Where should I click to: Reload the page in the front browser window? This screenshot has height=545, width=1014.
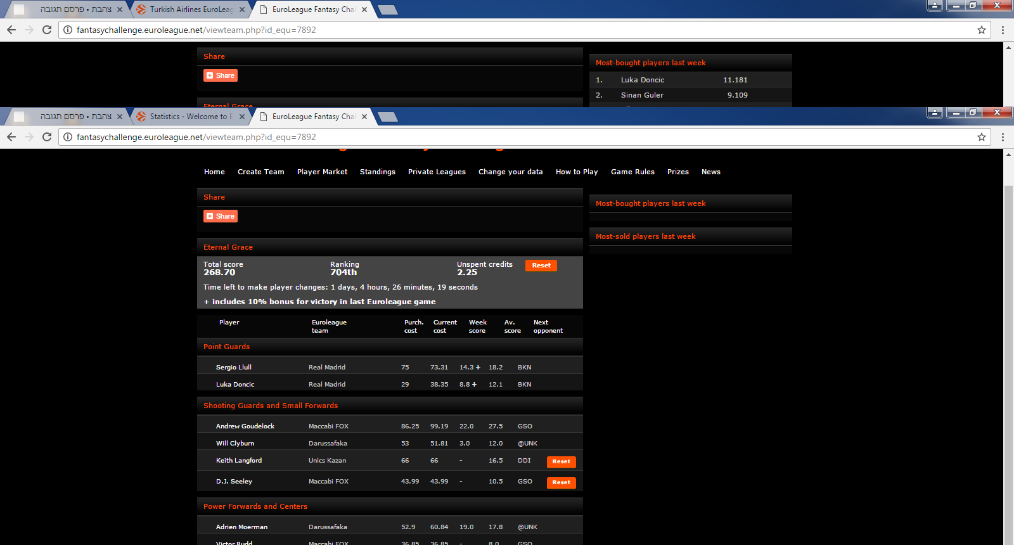tap(47, 137)
